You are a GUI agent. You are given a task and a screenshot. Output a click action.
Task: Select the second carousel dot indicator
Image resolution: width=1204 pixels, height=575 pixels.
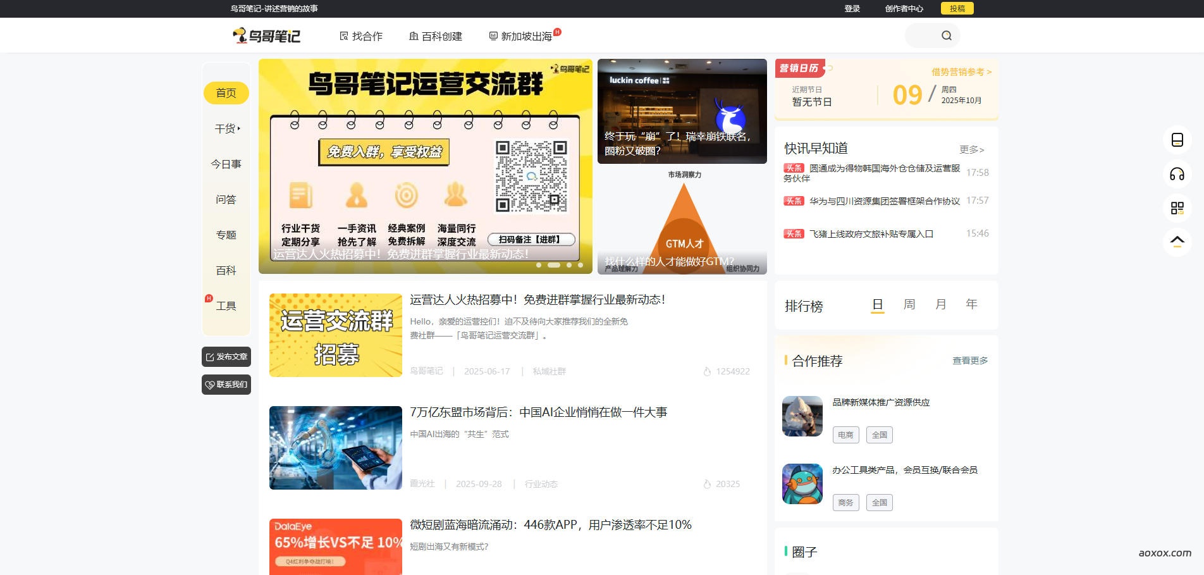pyautogui.click(x=555, y=266)
